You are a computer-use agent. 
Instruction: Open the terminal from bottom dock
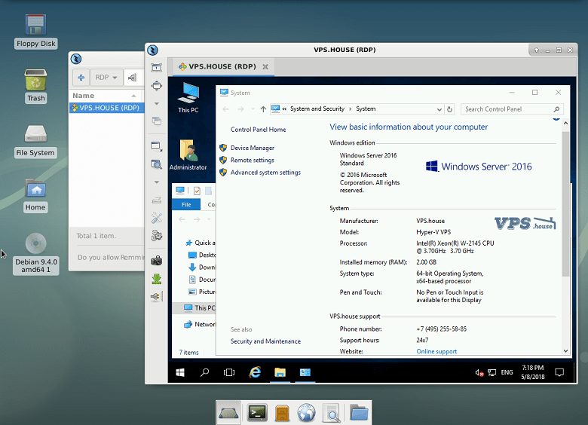coord(257,412)
